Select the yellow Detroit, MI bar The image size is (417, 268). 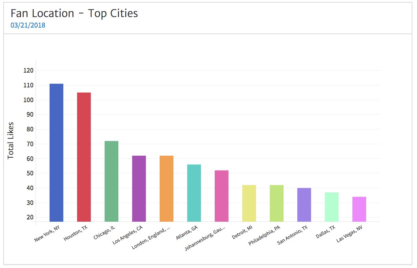click(249, 203)
